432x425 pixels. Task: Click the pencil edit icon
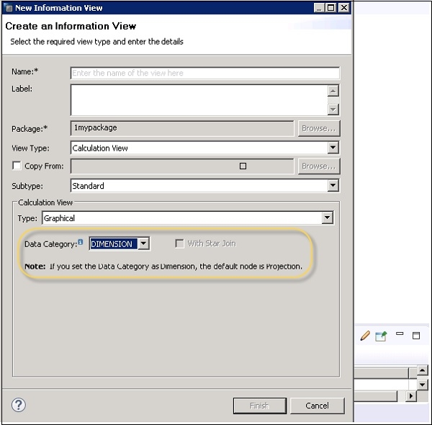(365, 336)
